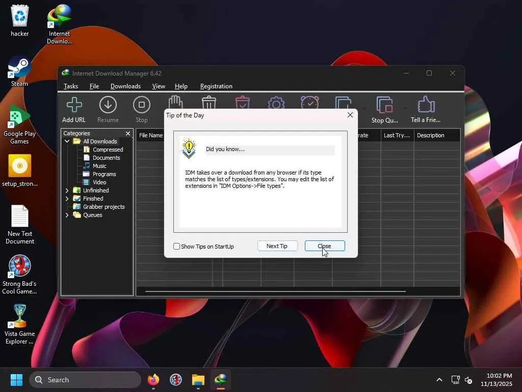Click the horizontal scrollbar of download list
The height and width of the screenshot is (392, 522).
tap(275, 291)
